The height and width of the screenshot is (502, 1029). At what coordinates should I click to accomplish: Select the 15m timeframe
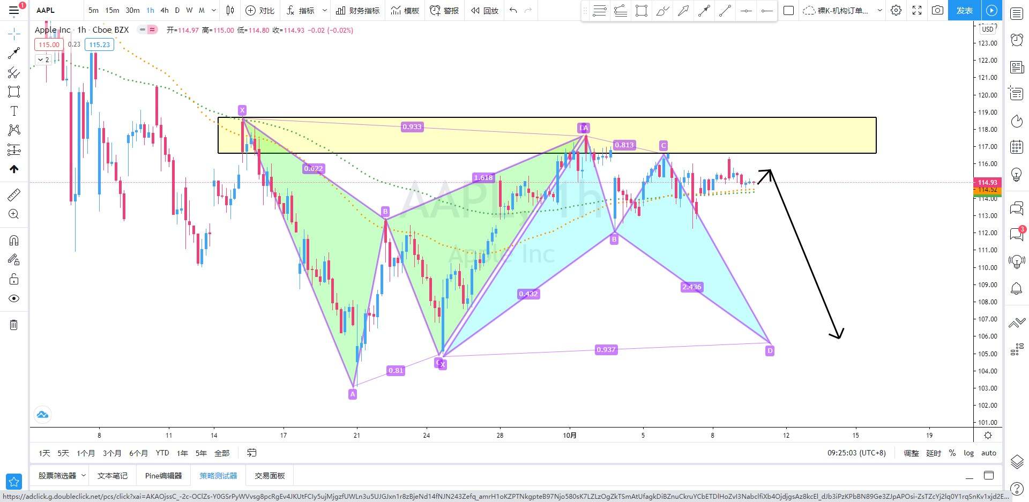click(112, 10)
